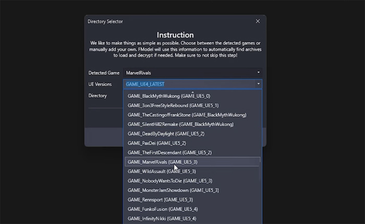Viewport: 365px width, 224px height.
Task: Pick GAME_SilentHill2Remake in version list
Action: pos(180,125)
